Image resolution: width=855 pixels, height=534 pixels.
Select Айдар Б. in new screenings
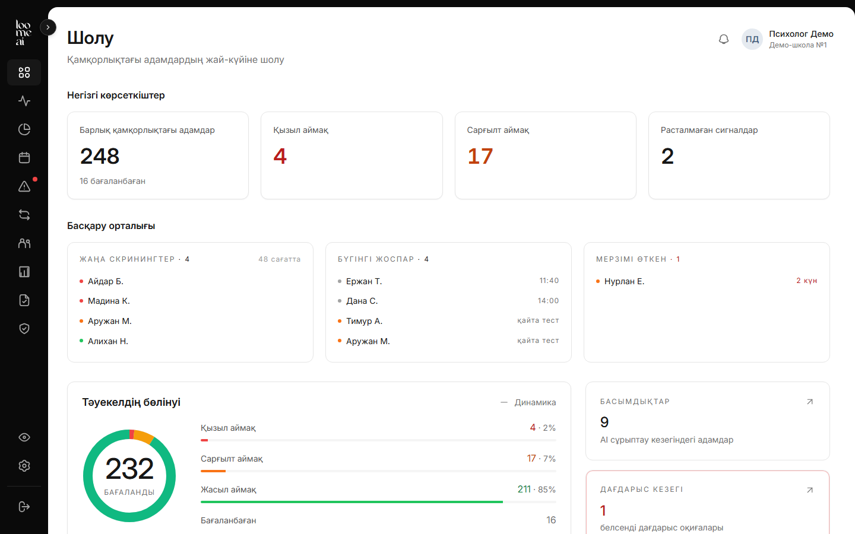click(190, 281)
